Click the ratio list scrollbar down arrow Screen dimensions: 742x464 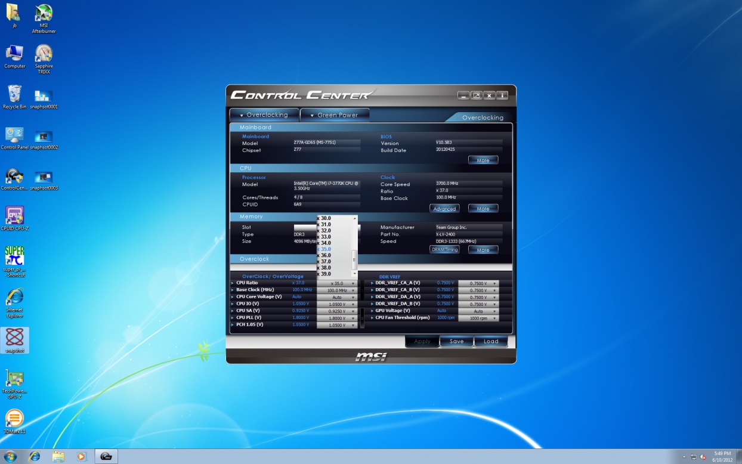(x=355, y=274)
